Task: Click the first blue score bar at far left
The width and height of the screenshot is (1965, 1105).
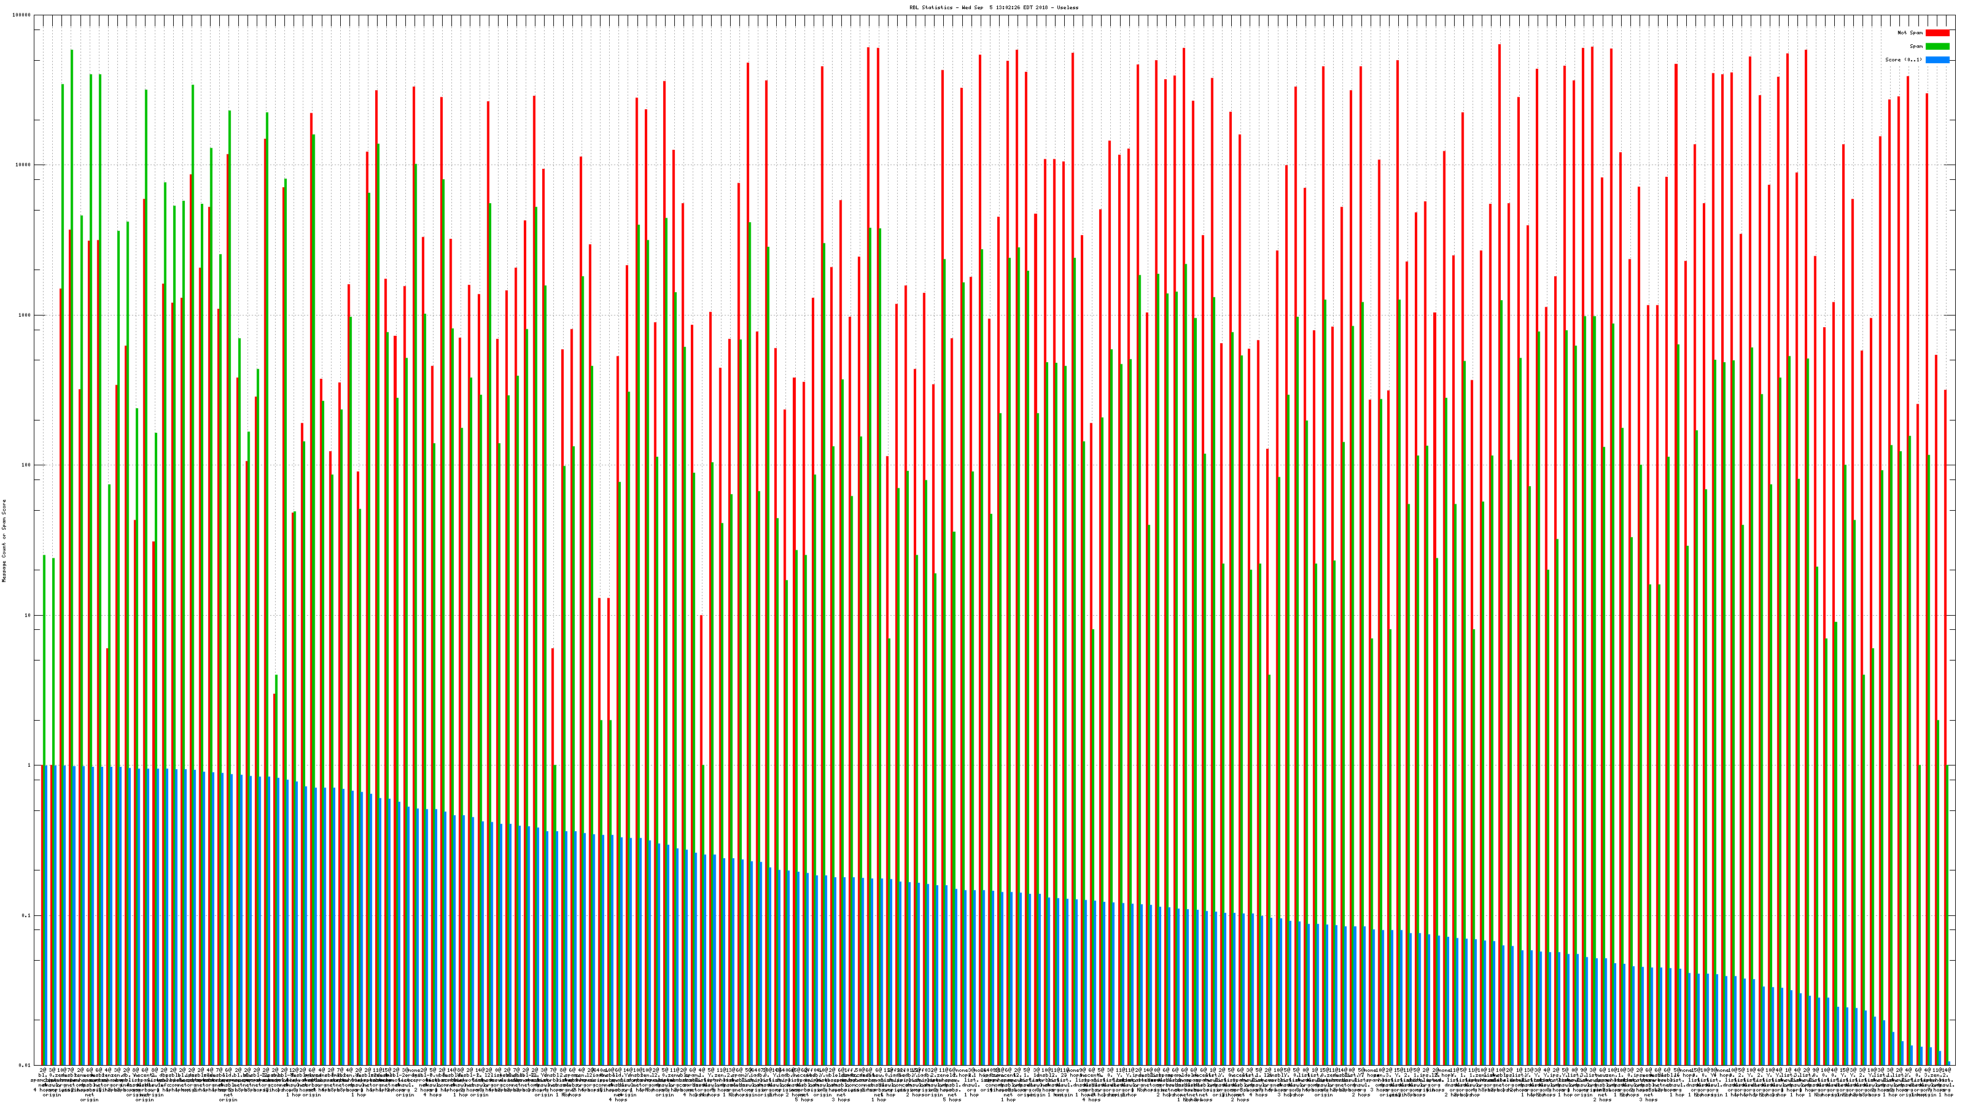Action: [47, 915]
